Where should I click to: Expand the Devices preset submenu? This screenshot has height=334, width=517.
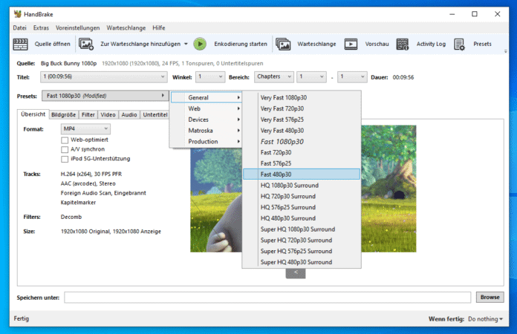pyautogui.click(x=207, y=119)
